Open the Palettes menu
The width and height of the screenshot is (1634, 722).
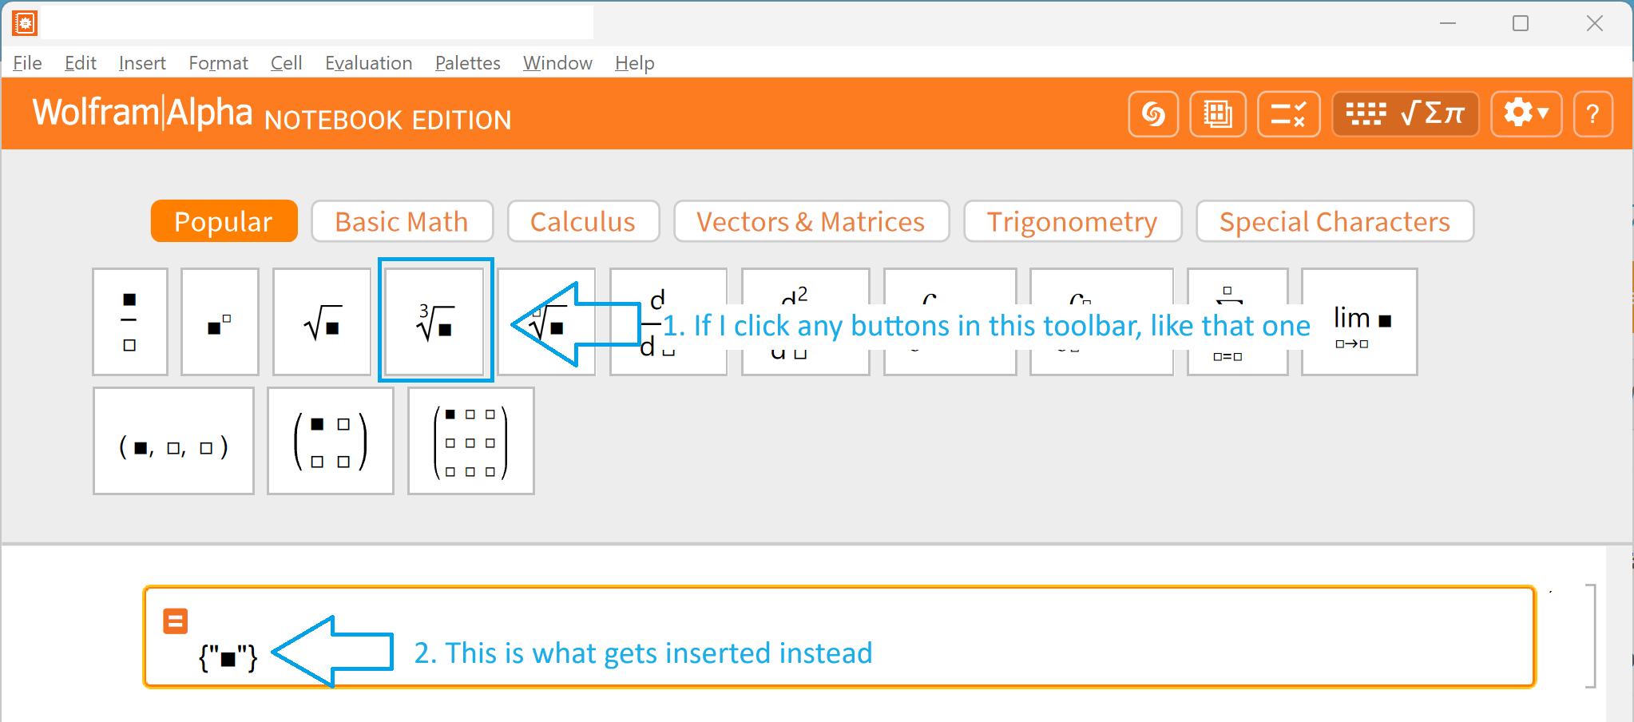(x=467, y=63)
